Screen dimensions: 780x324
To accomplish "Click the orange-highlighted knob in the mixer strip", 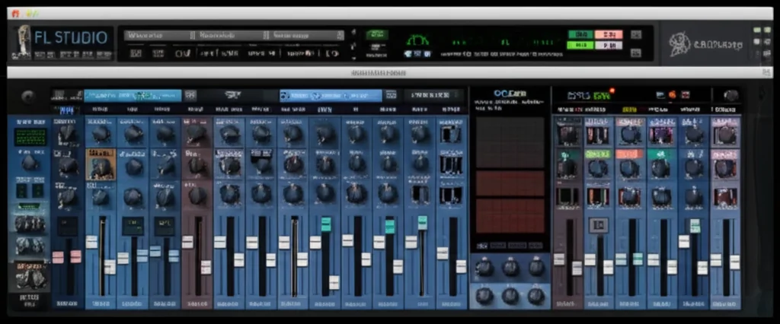I will 101,164.
